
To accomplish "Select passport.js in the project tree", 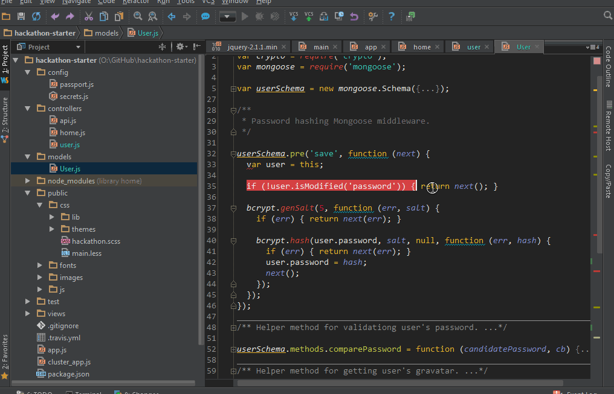I will 76,84.
